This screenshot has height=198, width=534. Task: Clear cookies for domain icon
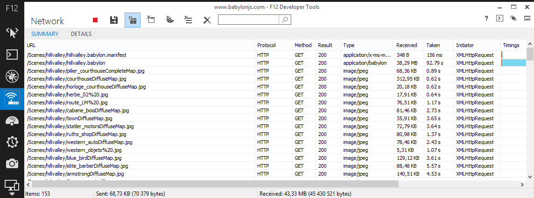click(x=170, y=20)
